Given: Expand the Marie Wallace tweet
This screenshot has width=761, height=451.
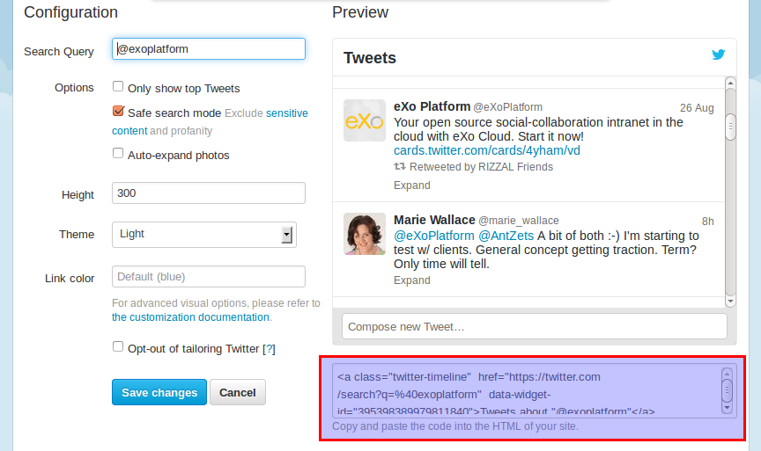Looking at the screenshot, I should pyautogui.click(x=412, y=280).
